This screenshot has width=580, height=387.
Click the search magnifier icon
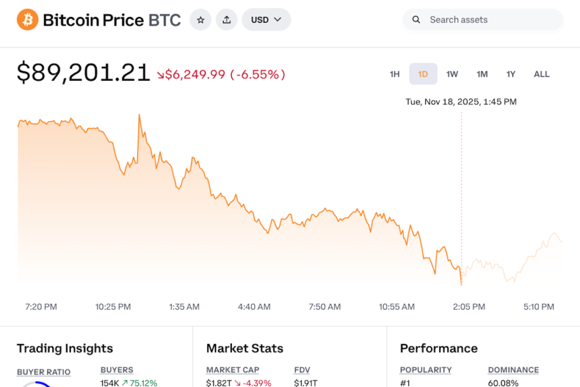[417, 20]
